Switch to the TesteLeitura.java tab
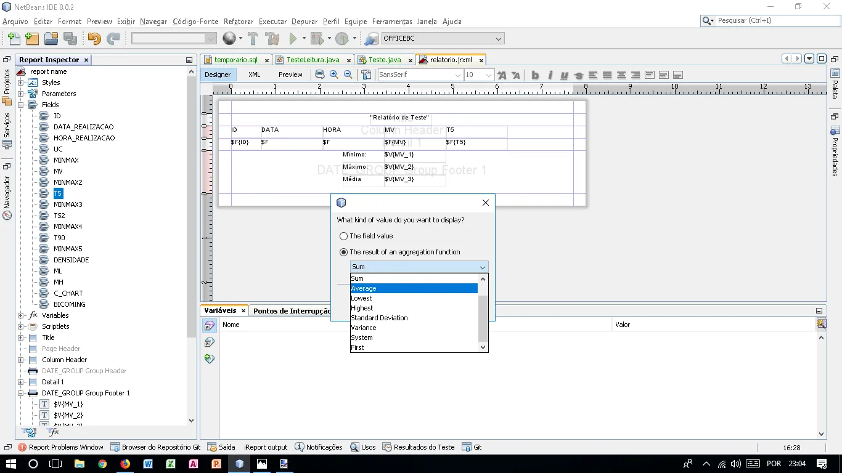This screenshot has height=473, width=842. point(312,60)
